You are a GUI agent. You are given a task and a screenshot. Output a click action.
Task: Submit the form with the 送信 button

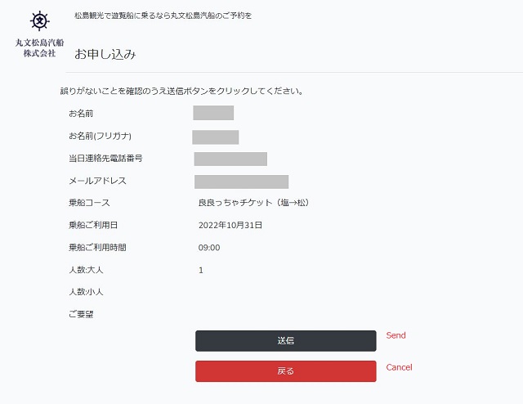pos(286,340)
